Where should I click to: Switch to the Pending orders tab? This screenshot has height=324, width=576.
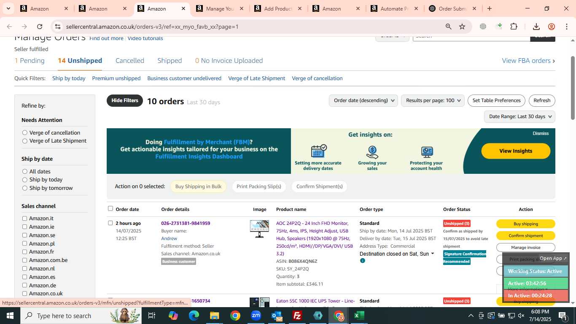30,61
